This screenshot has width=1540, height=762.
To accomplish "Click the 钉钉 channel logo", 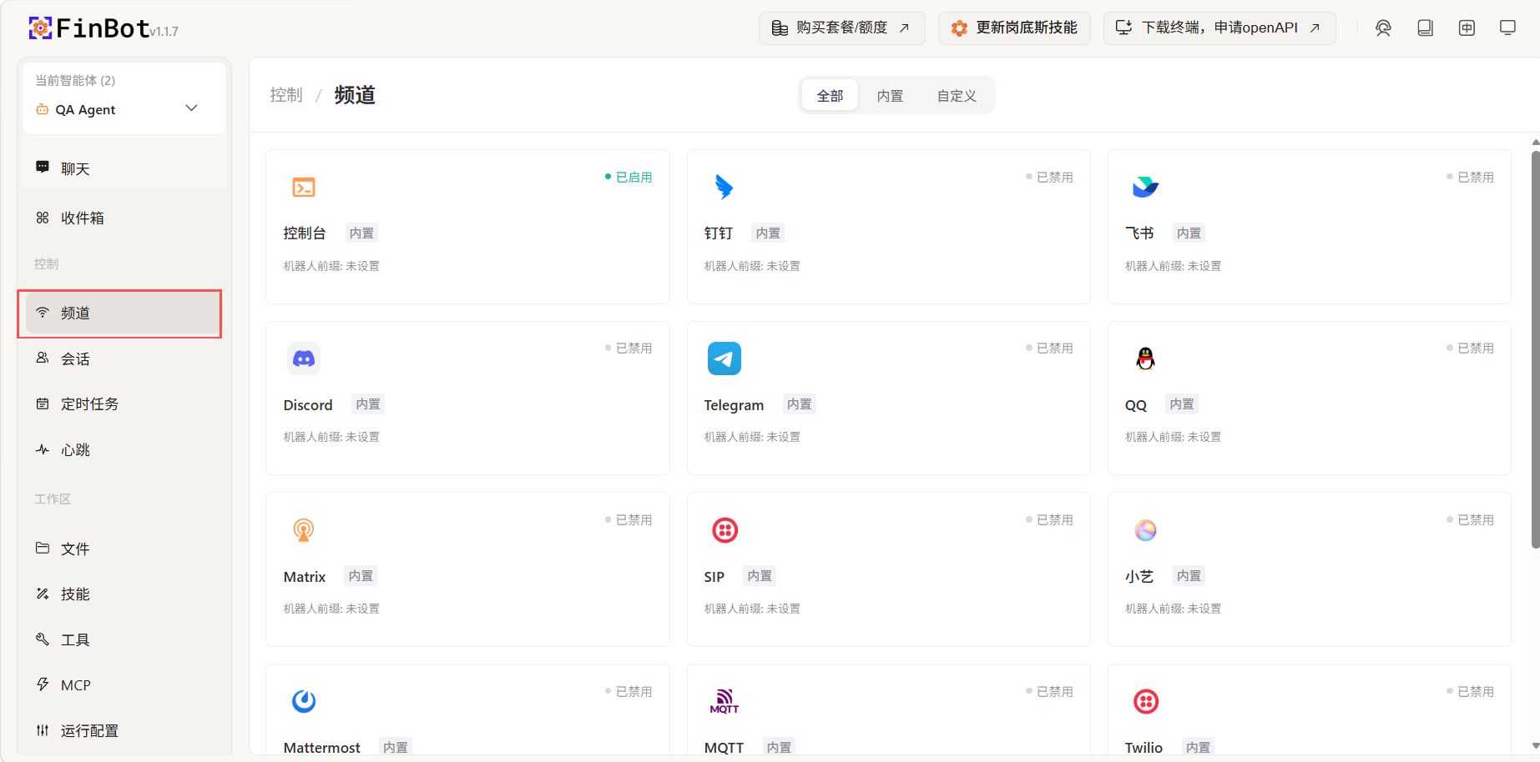I will click(724, 187).
